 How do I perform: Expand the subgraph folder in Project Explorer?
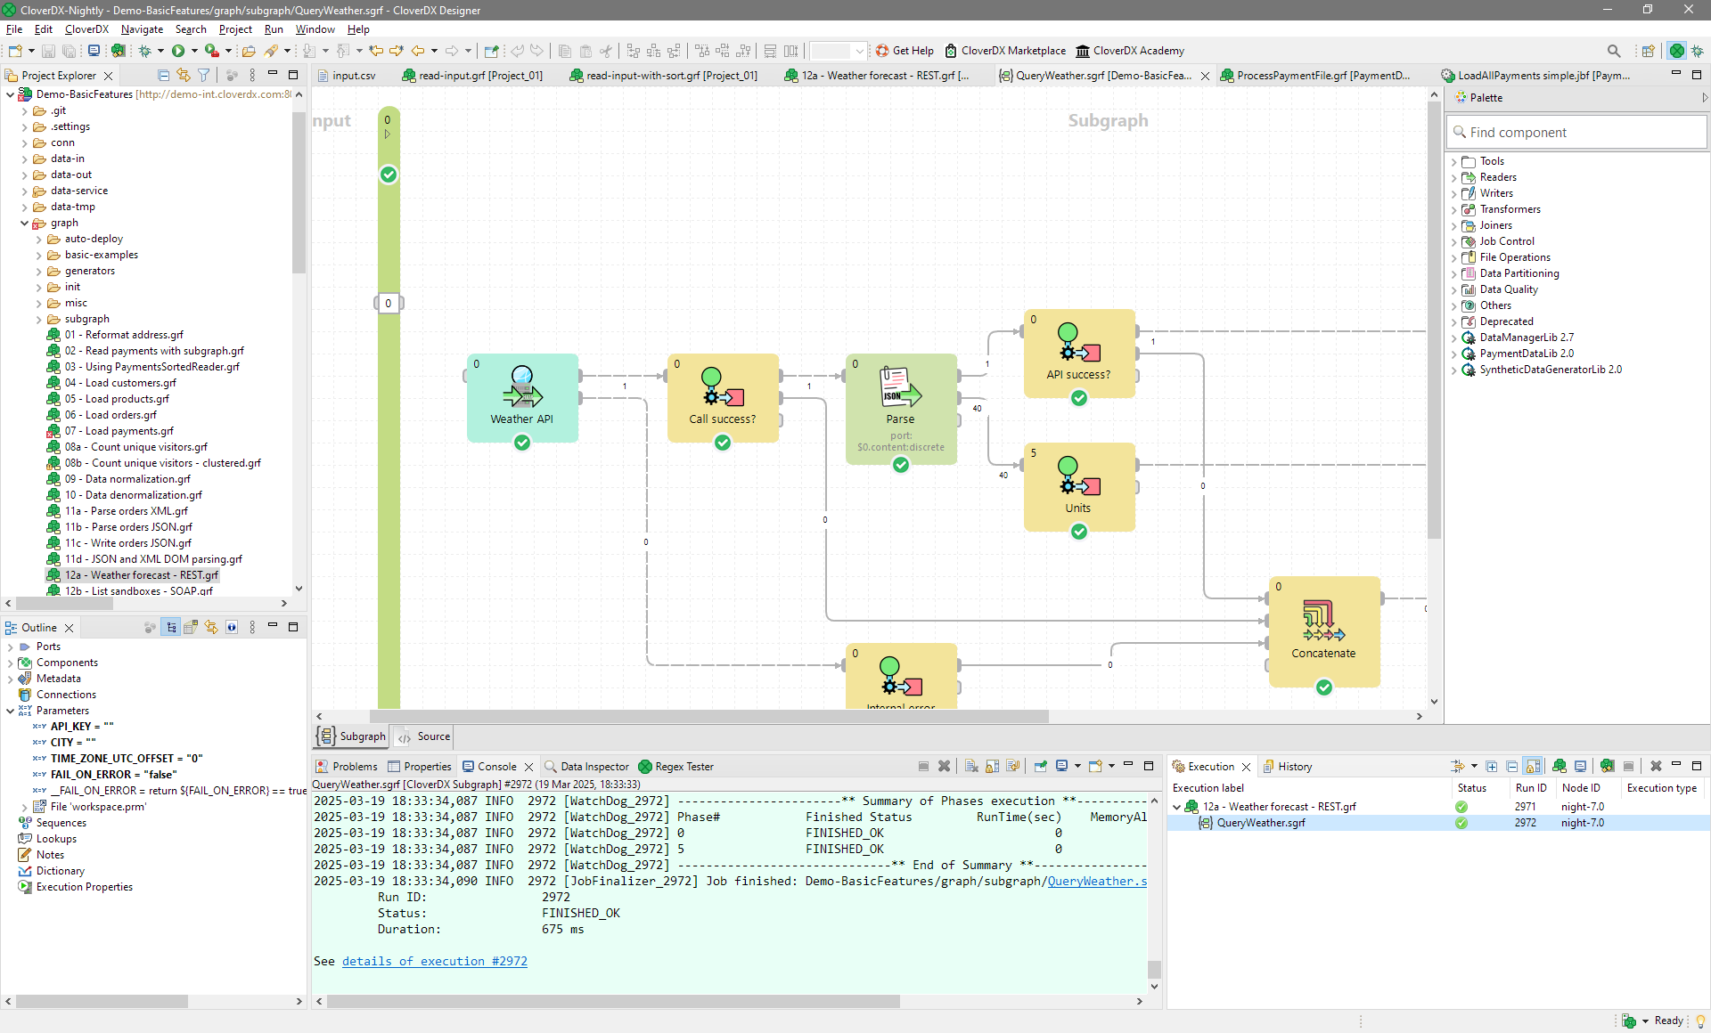(39, 319)
